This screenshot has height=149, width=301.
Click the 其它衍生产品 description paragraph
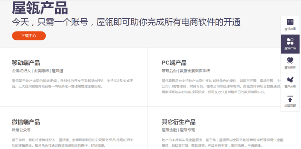point(223,143)
